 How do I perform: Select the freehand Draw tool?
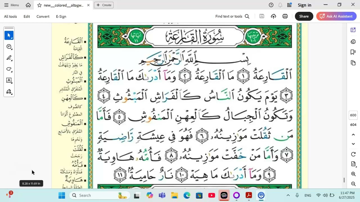coord(9,69)
